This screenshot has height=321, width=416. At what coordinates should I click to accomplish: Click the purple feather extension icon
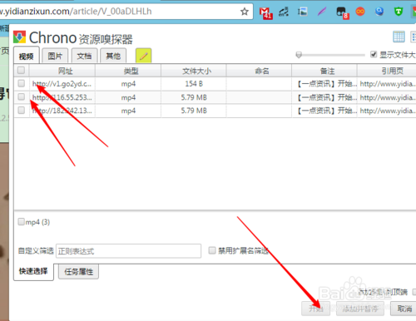[x=322, y=12]
